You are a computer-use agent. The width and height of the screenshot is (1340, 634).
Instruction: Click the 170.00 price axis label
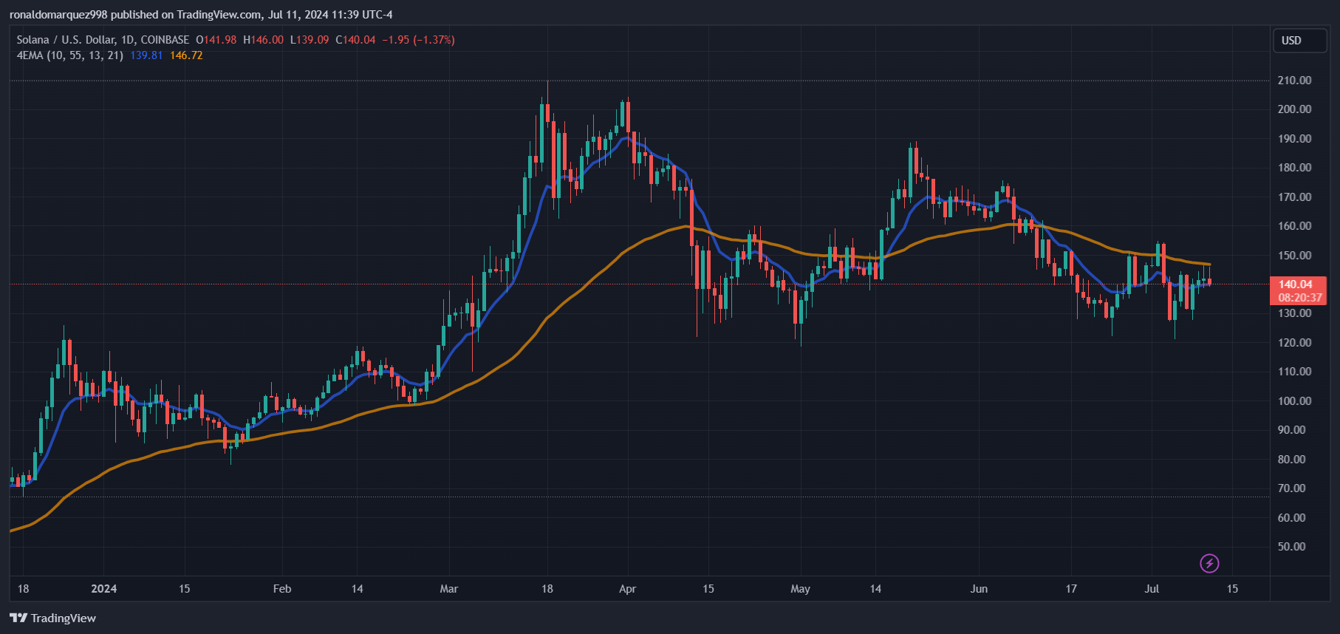1295,197
